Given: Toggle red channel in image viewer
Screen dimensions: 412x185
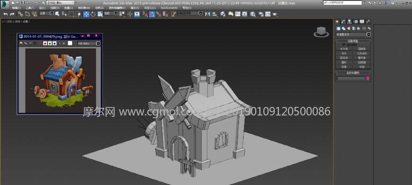Looking at the screenshot, I should (x=45, y=44).
